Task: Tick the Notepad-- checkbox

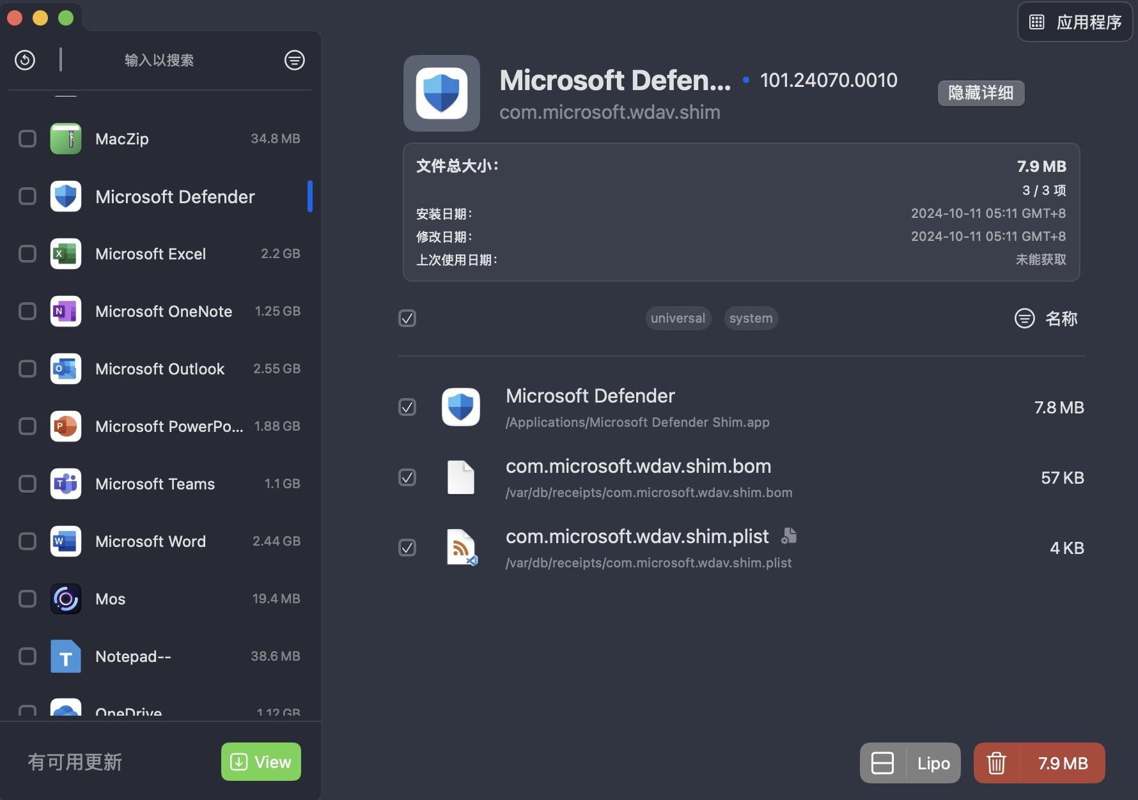Action: (27, 656)
